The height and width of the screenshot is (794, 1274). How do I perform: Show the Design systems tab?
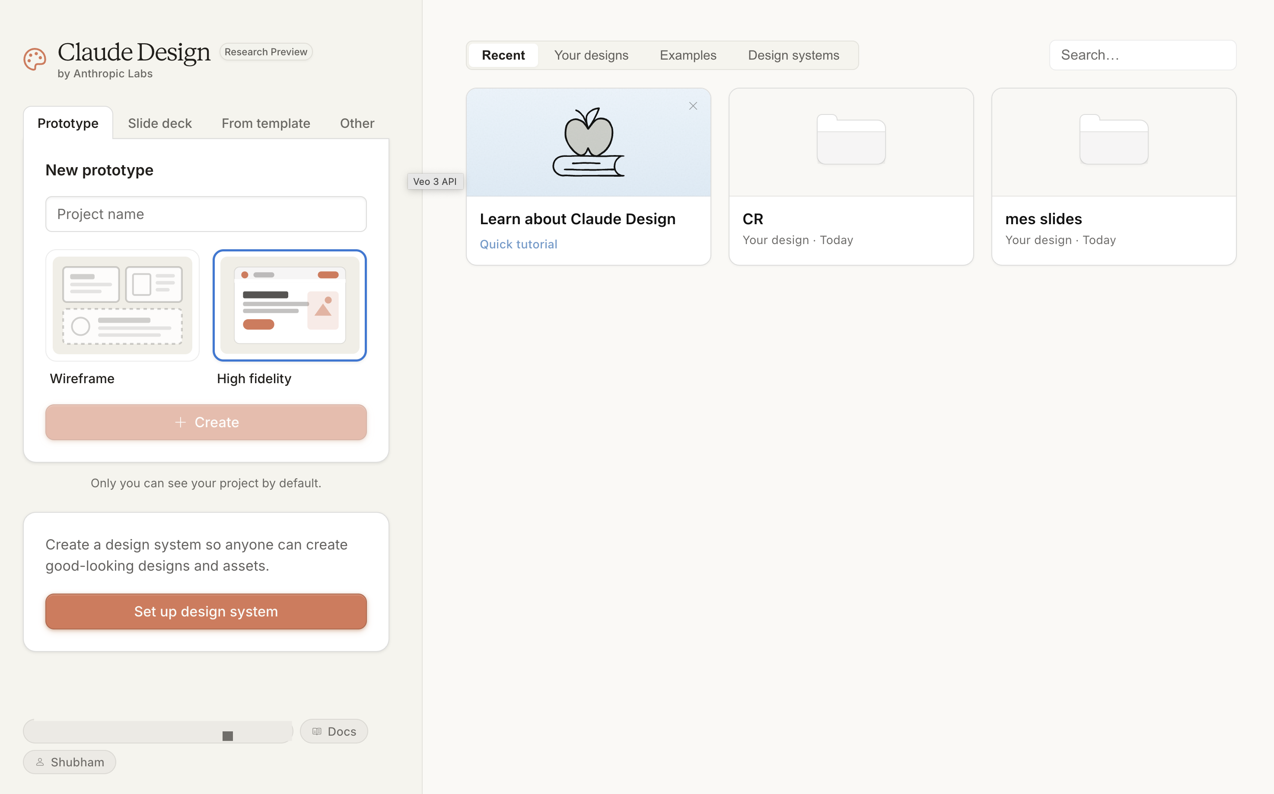[x=793, y=55]
